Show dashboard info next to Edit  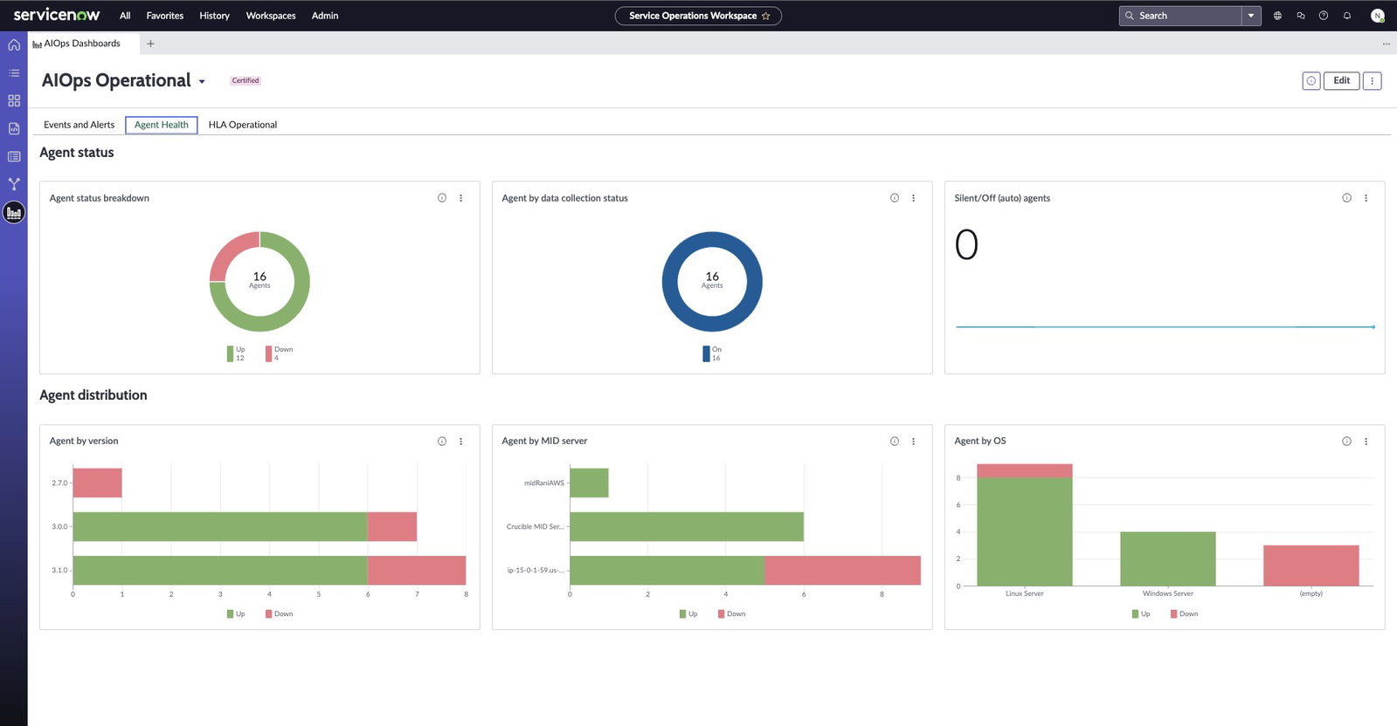coord(1311,81)
